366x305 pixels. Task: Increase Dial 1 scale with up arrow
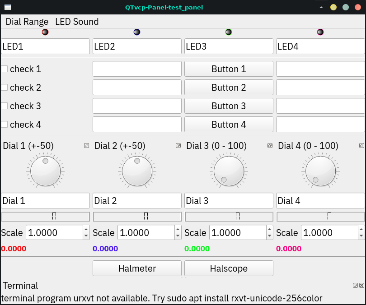tap(86, 230)
